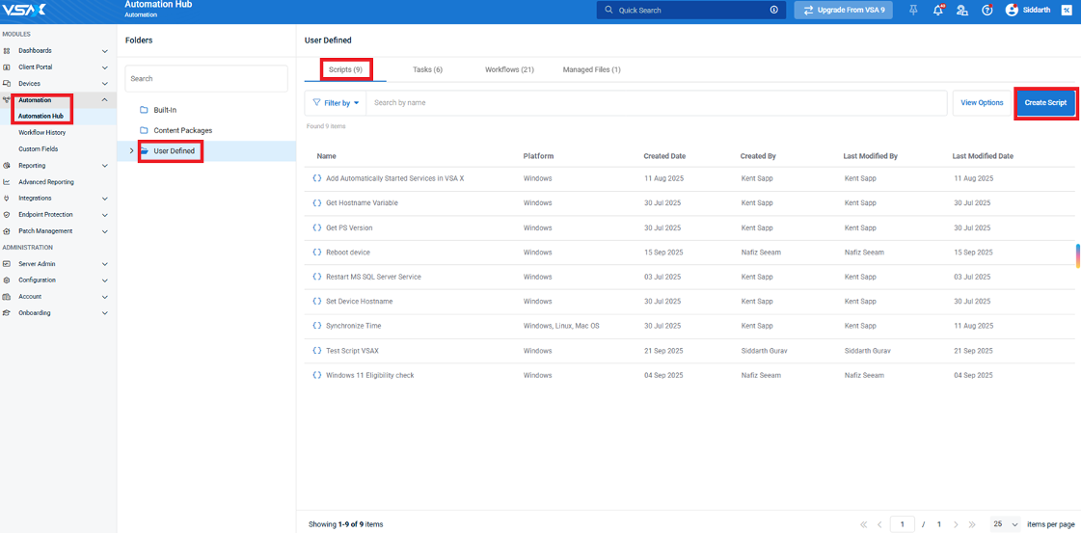
Task: Expand the Reporting module chevron
Action: pos(104,166)
